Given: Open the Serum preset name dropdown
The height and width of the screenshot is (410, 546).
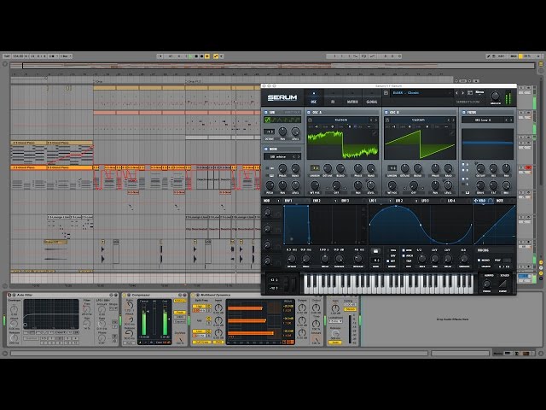Looking at the screenshot, I should coord(421,93).
